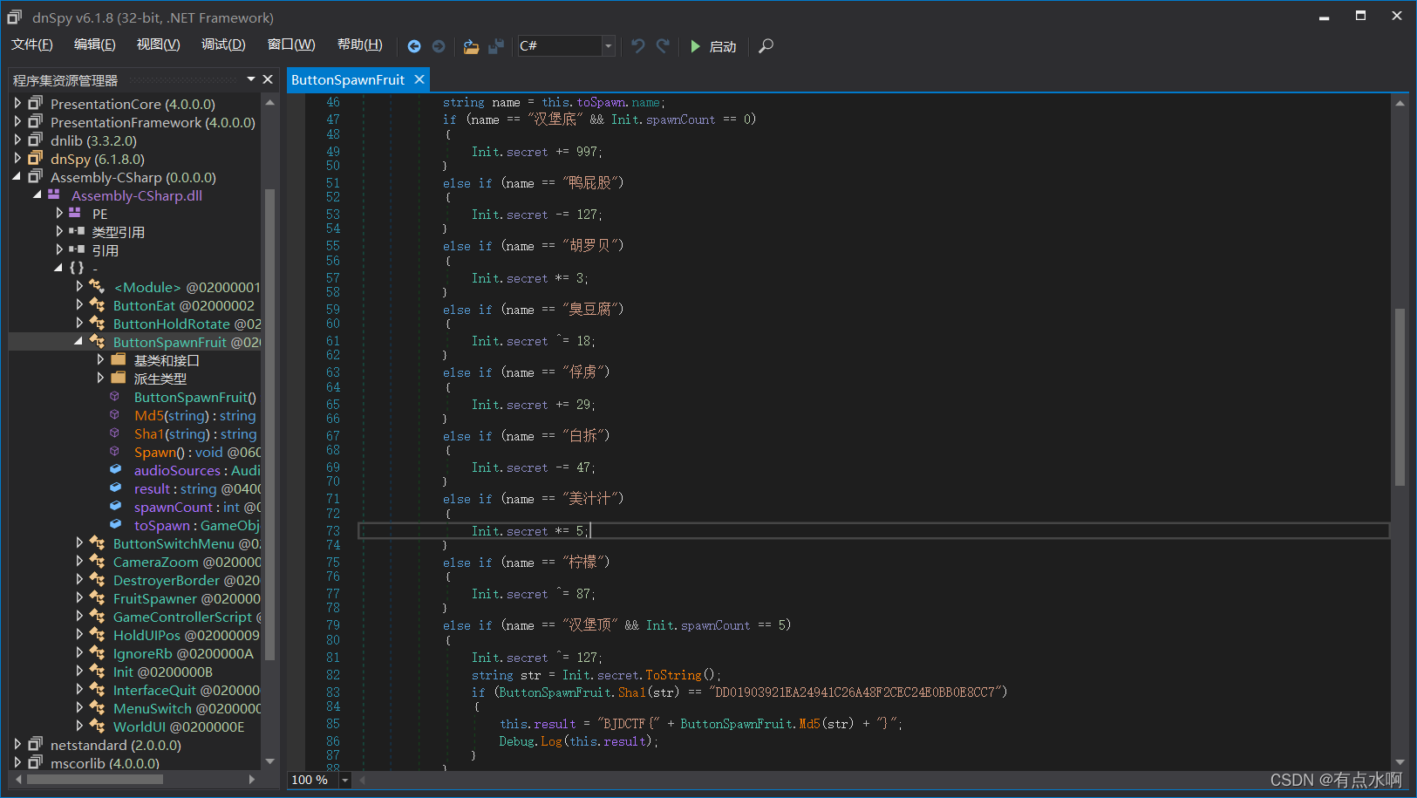The width and height of the screenshot is (1417, 798).
Task: Click the assembly tree vertical scrollbar
Action: [269, 425]
